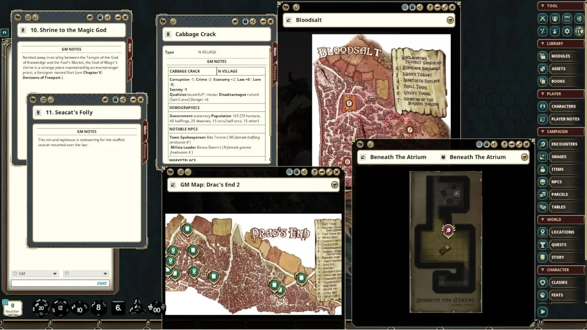
Task: Select Main tab in Shrine to the Magic God
Action: click(x=130, y=48)
